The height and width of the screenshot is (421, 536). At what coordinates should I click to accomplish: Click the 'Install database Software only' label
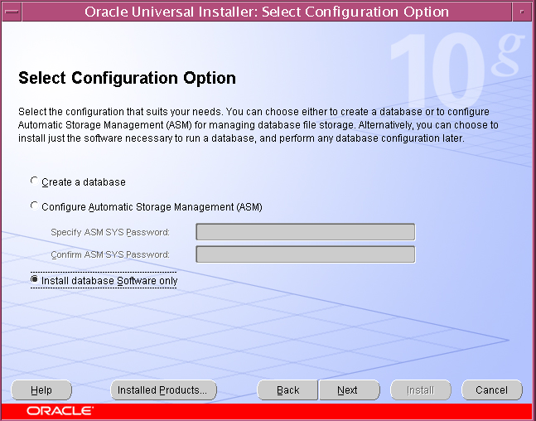(109, 281)
